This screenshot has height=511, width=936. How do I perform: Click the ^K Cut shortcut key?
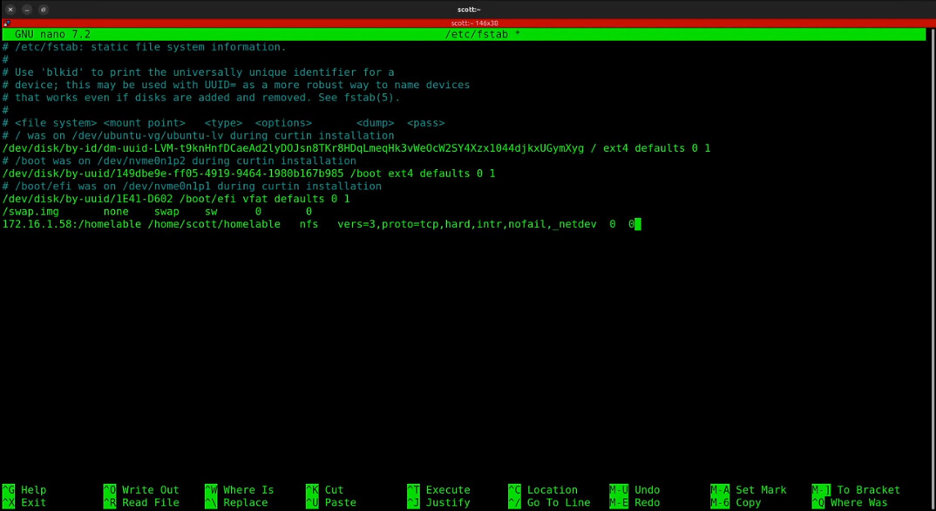click(312, 490)
